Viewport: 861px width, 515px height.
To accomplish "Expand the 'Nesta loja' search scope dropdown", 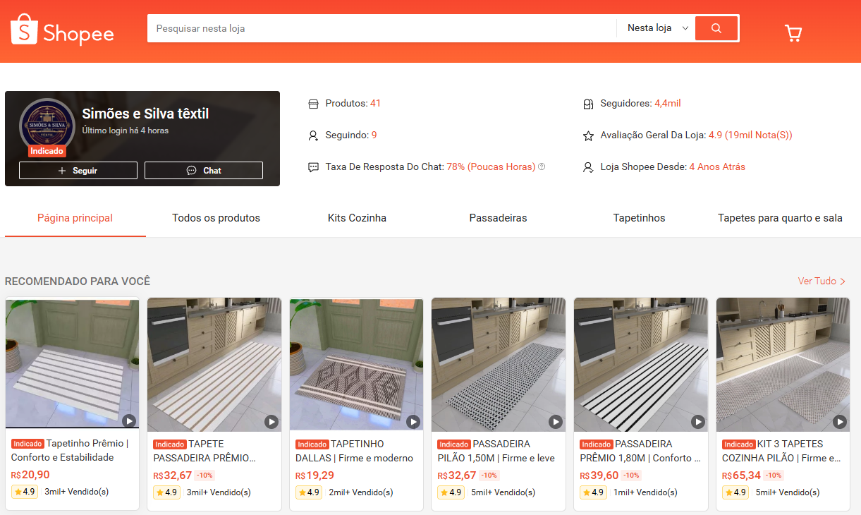I will tap(657, 28).
